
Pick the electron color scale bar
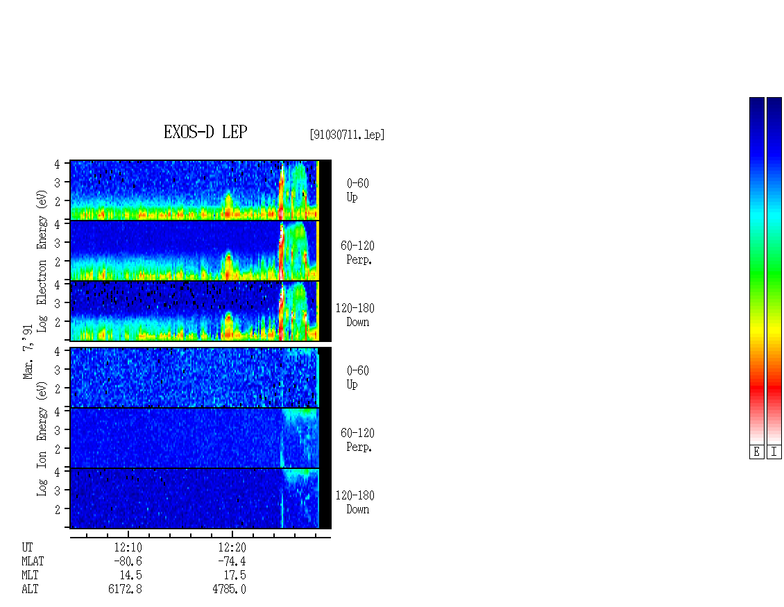coord(756,271)
